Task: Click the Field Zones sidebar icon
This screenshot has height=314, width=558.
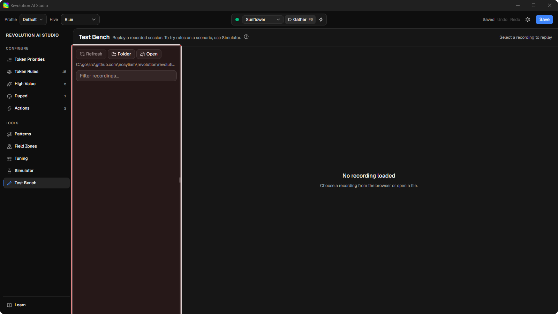Action: pos(9,147)
